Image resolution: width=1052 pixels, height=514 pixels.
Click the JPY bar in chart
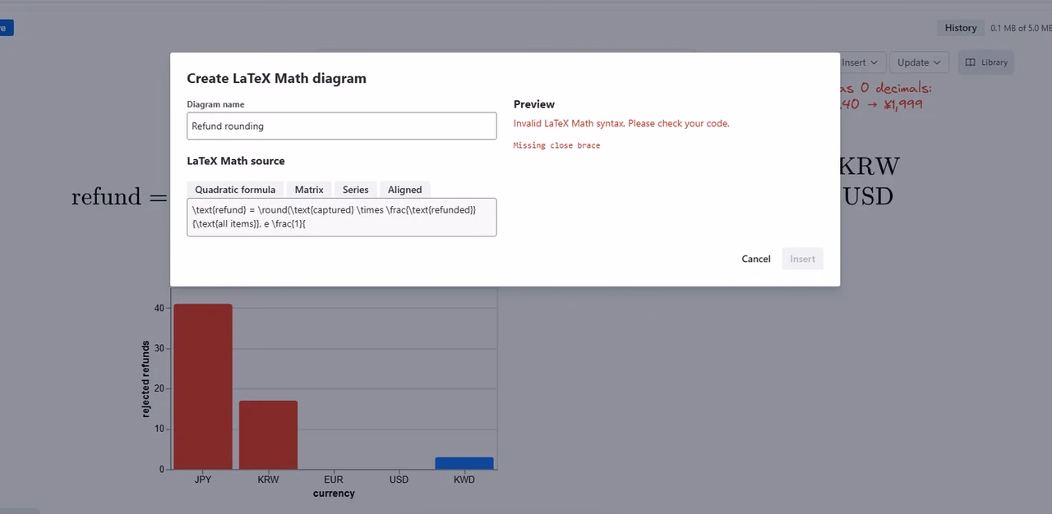click(203, 387)
